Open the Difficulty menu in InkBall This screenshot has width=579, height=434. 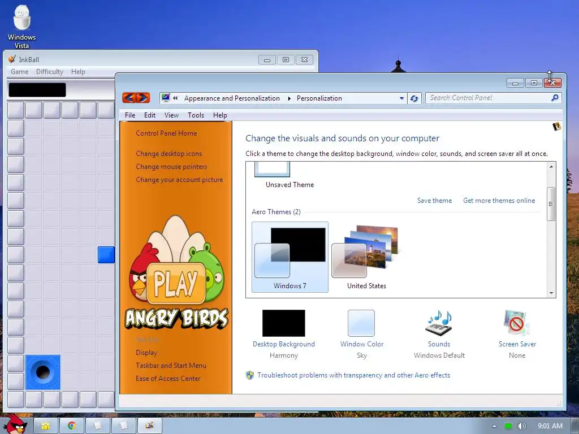click(50, 72)
